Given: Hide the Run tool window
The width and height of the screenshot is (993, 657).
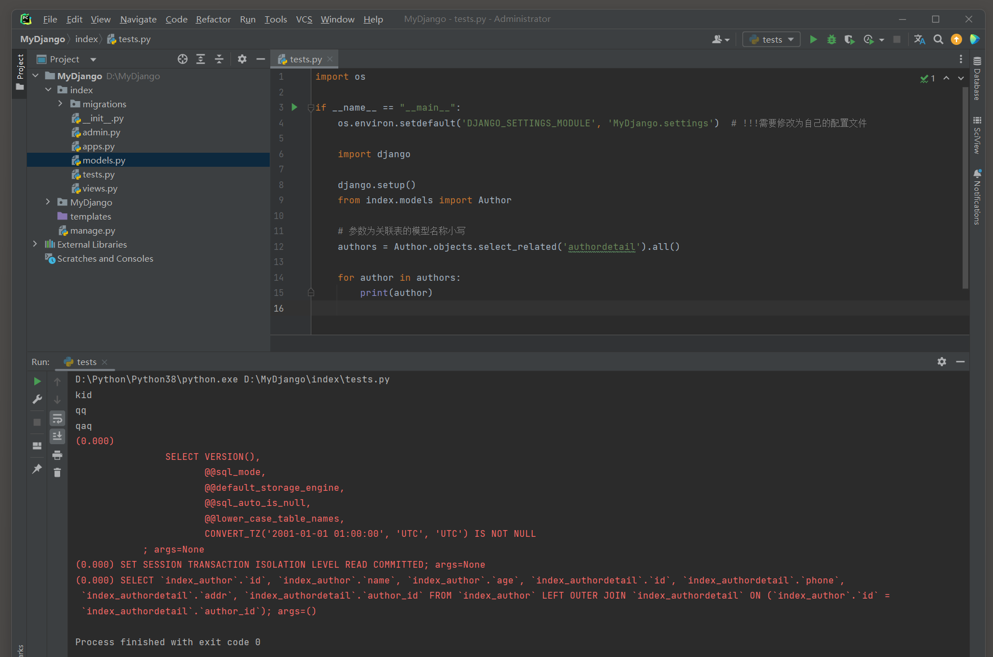Looking at the screenshot, I should (x=960, y=362).
